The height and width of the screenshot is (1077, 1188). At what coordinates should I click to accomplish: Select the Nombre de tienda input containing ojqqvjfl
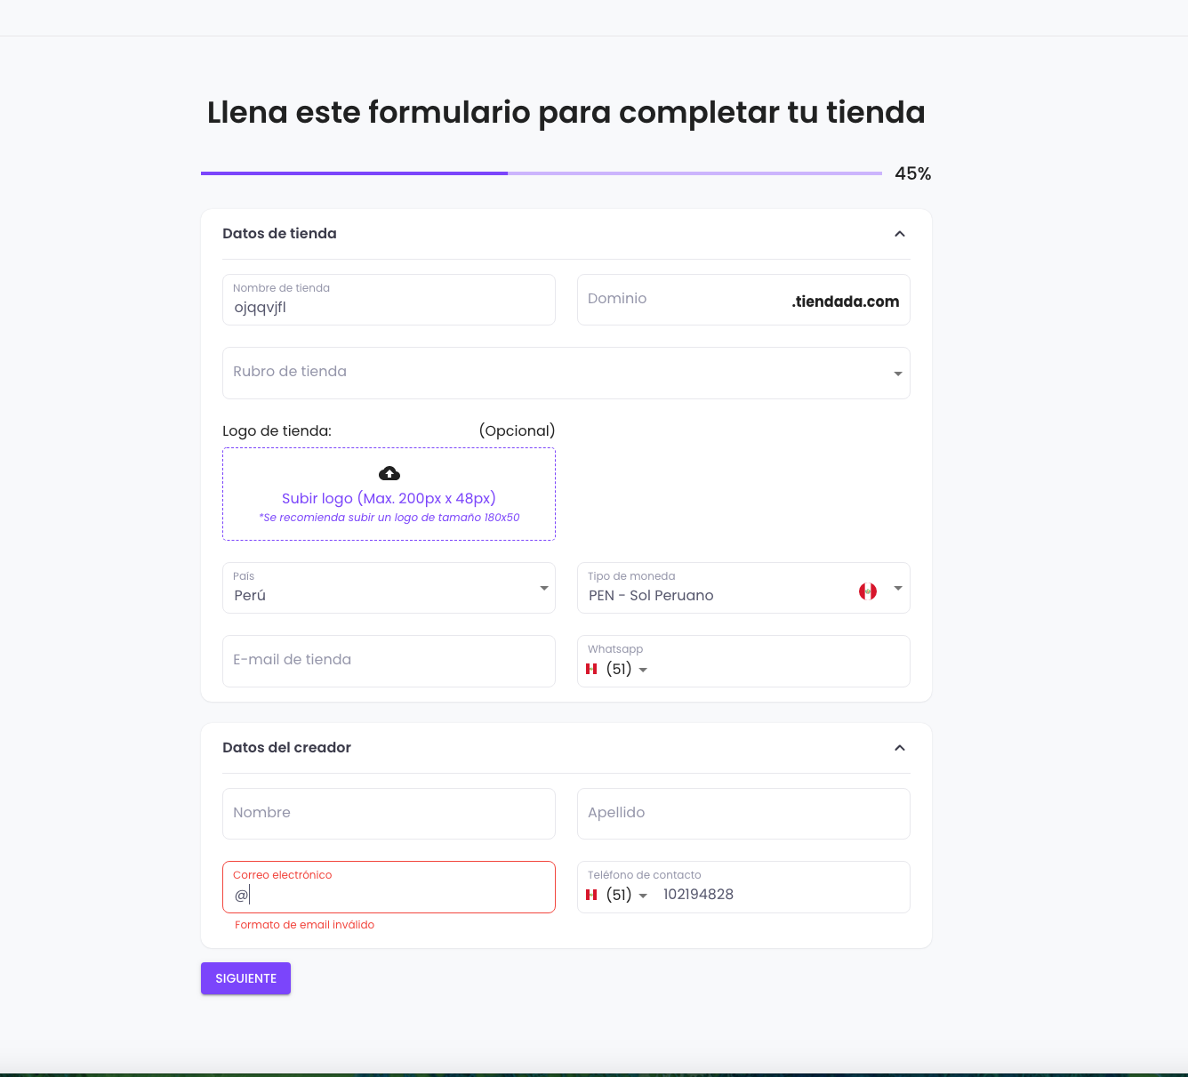click(x=389, y=307)
